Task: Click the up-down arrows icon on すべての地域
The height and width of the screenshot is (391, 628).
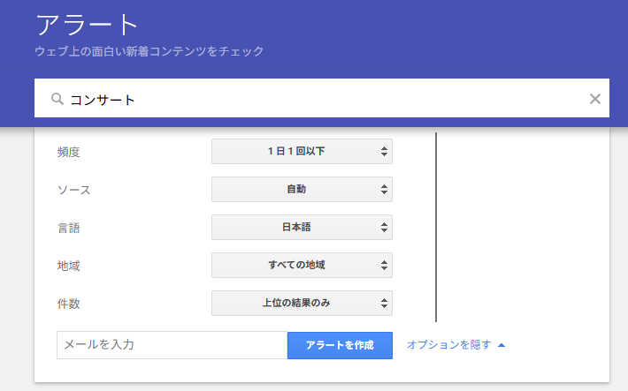Action: [384, 265]
